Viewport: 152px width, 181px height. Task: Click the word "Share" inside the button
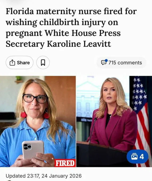pyautogui.click(x=23, y=63)
